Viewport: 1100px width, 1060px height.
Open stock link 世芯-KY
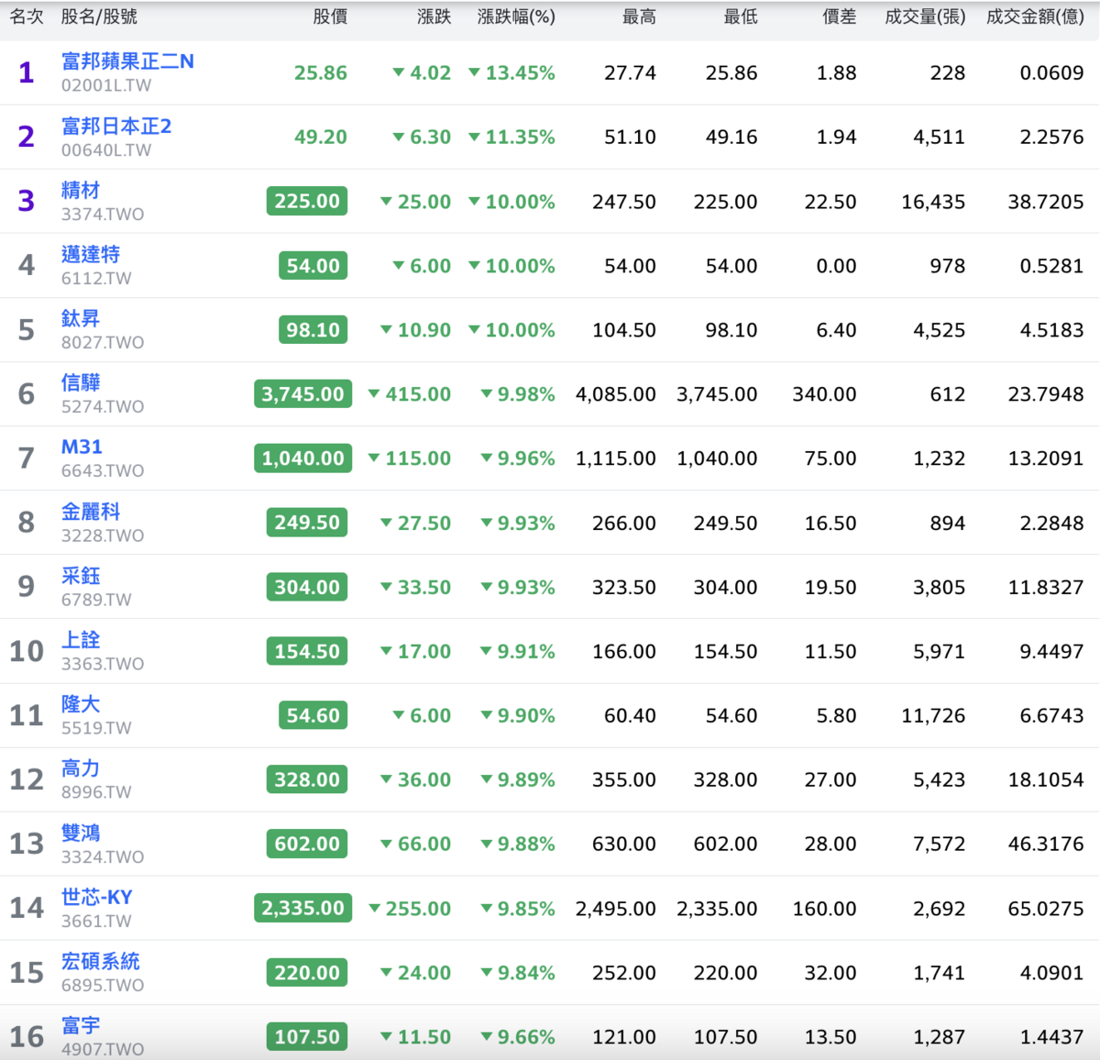(97, 897)
